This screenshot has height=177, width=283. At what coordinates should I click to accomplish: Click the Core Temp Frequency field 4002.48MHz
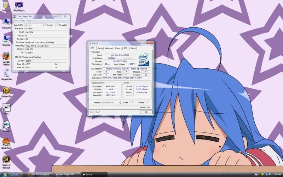[x=46, y=46]
